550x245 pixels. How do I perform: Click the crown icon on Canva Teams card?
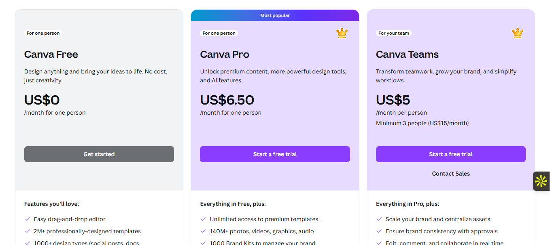pos(518,34)
